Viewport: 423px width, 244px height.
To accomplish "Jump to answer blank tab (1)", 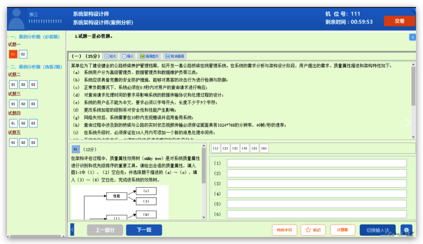I will (x=215, y=148).
